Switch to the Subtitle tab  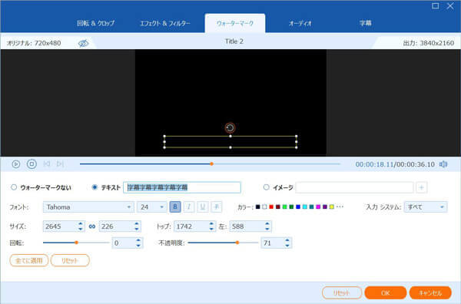366,23
